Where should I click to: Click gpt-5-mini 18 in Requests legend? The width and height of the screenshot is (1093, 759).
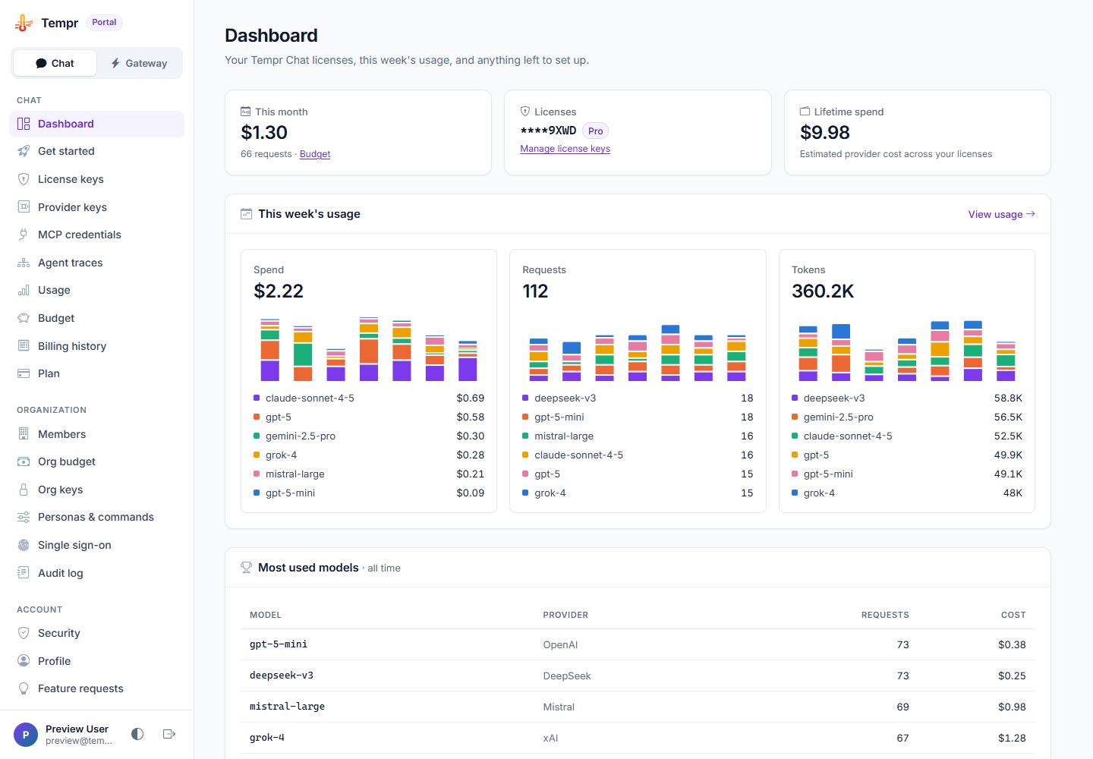tap(638, 417)
